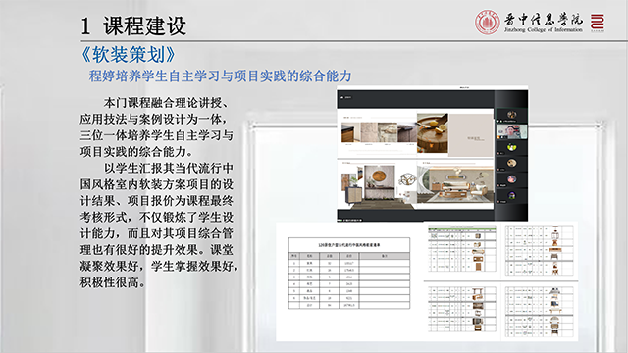Select the topmost participant avatar in the meeting sidebar
628x353 pixels.
511,115
